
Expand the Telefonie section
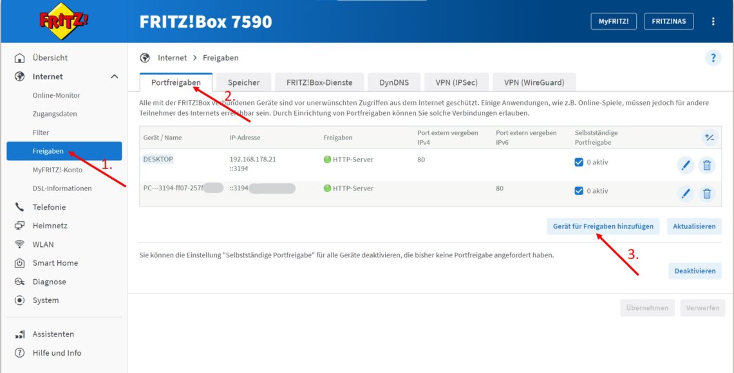pyautogui.click(x=49, y=207)
